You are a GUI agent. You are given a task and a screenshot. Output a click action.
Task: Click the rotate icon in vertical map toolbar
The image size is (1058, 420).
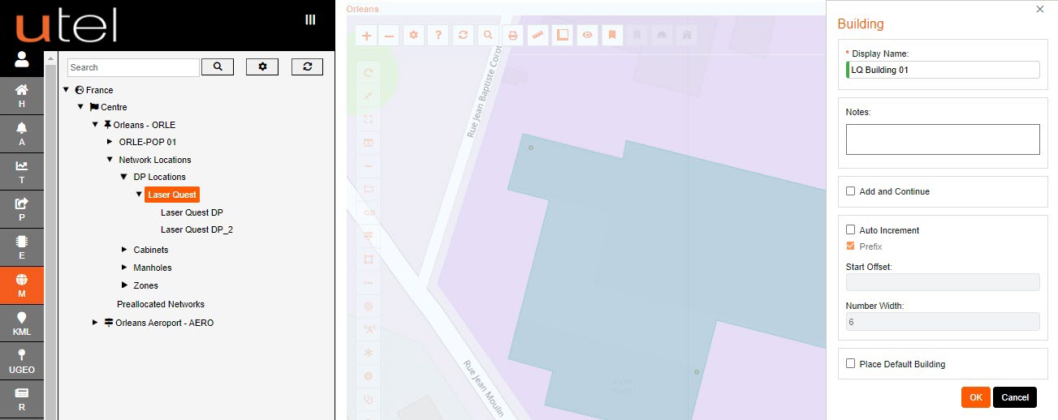pos(369,73)
